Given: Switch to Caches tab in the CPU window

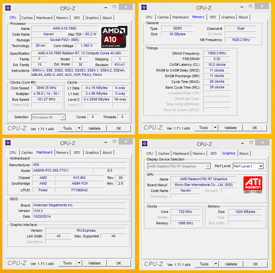Looking at the screenshot, I should [x=27, y=18].
